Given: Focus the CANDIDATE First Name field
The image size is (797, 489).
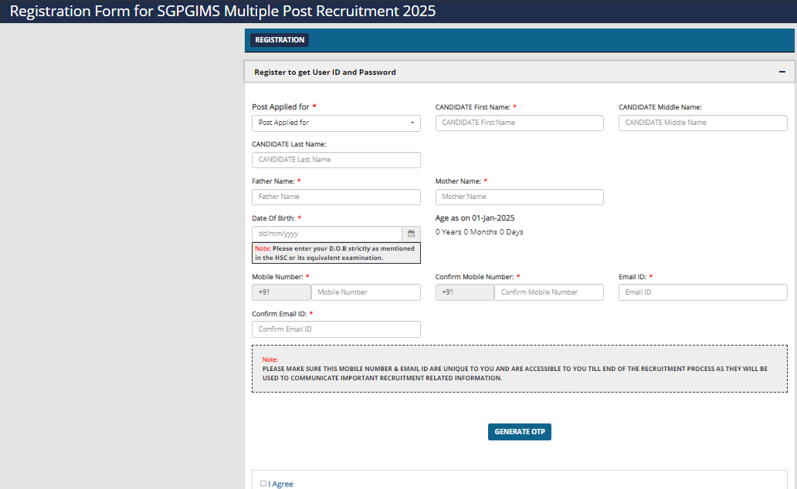Looking at the screenshot, I should pos(520,123).
